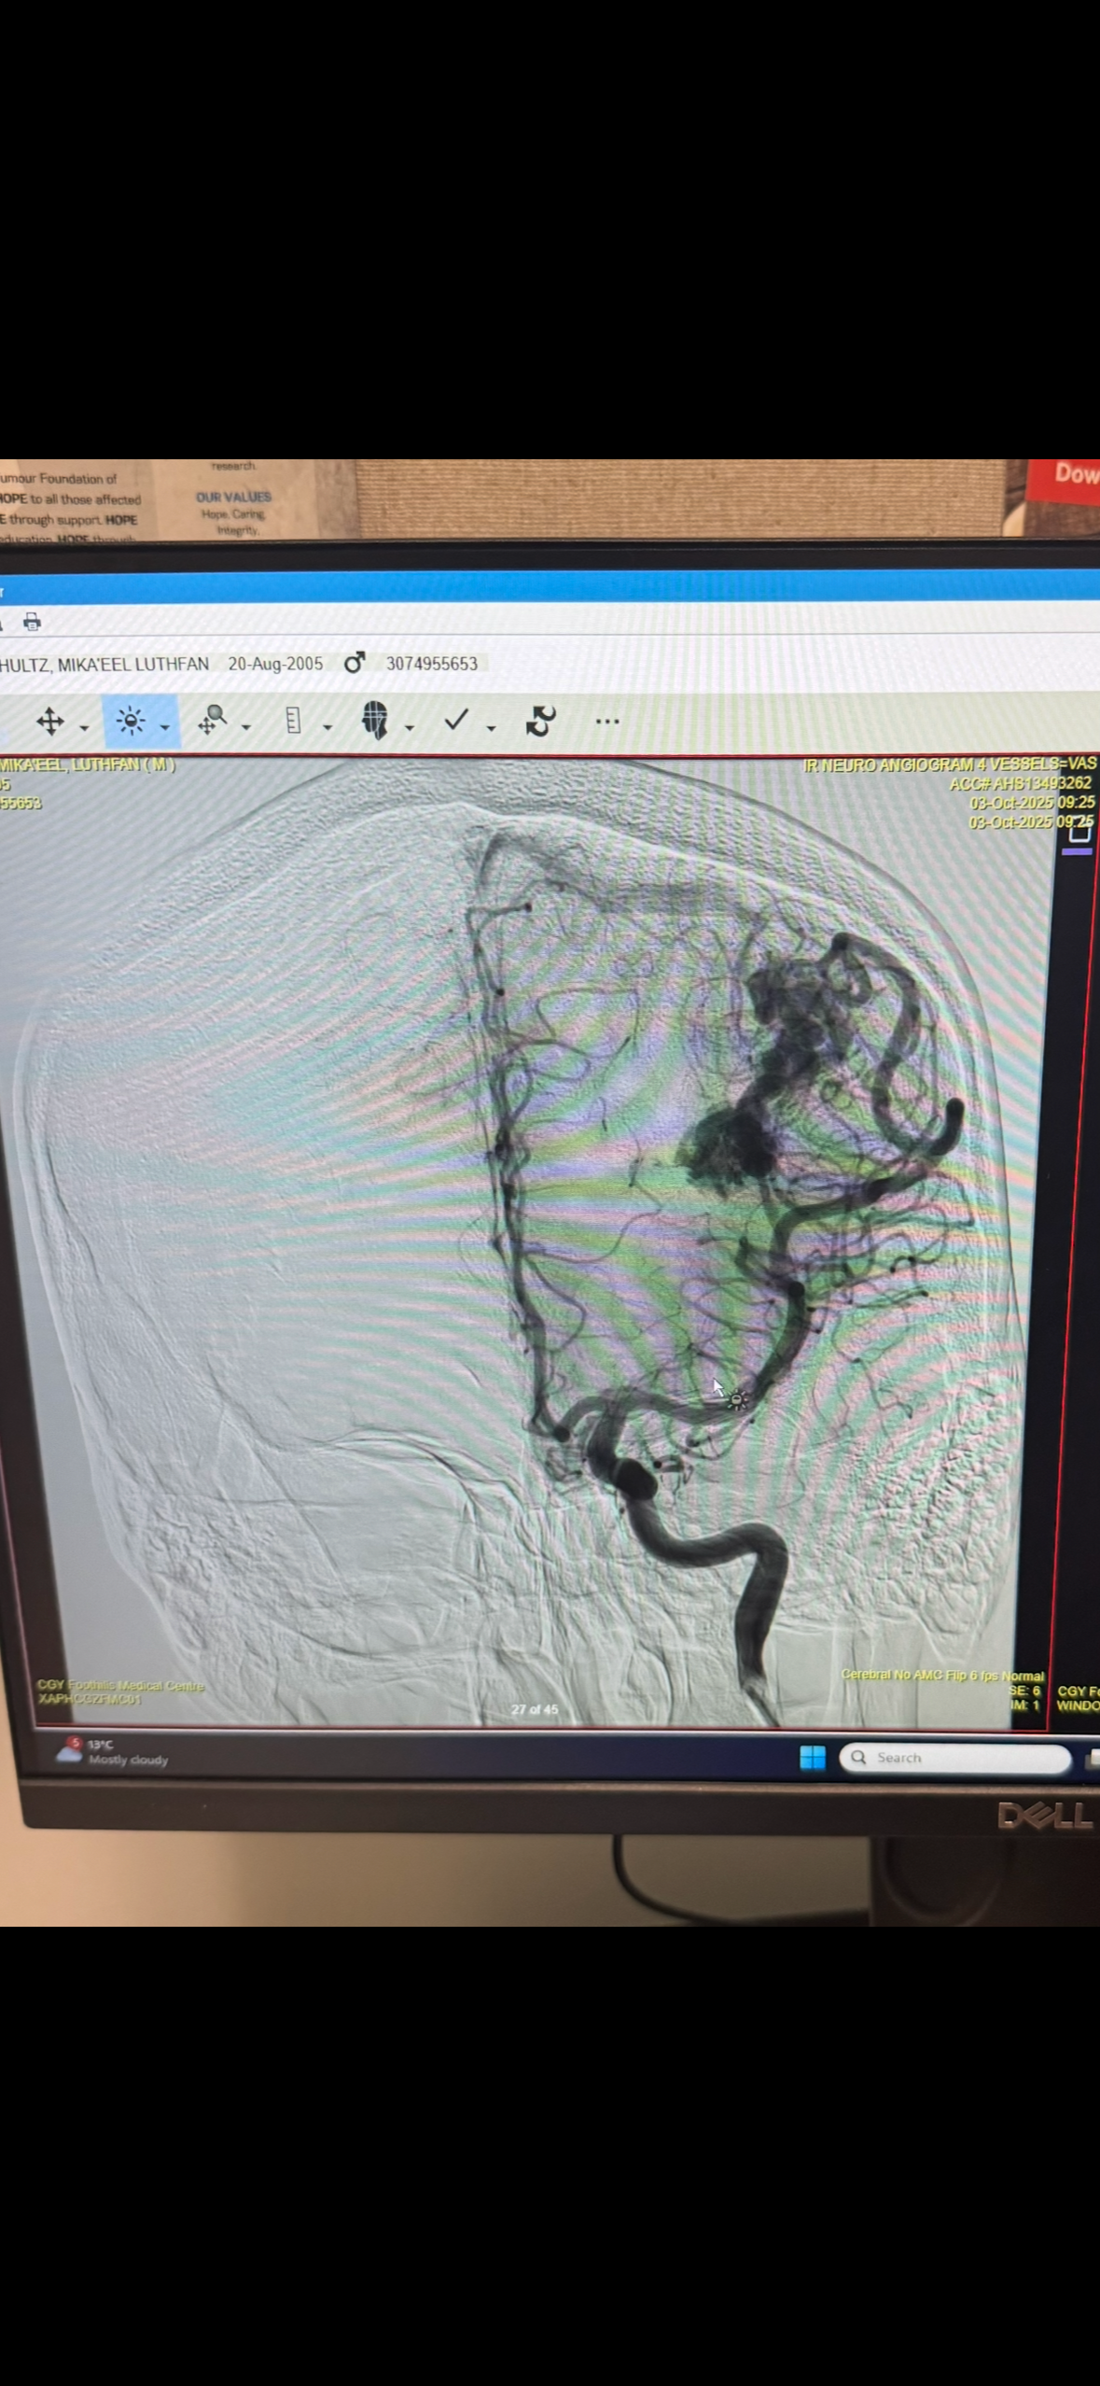Click the head anatomy icon
Image resolution: width=1100 pixels, height=2386 pixels.
(375, 721)
